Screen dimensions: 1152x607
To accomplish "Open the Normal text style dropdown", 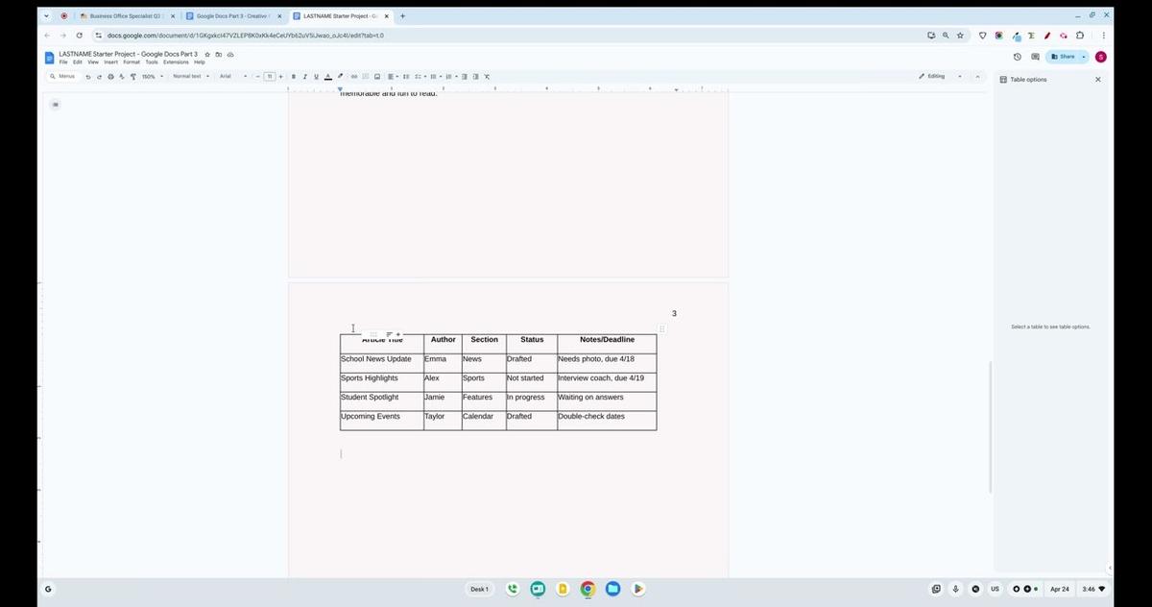I will tap(189, 76).
